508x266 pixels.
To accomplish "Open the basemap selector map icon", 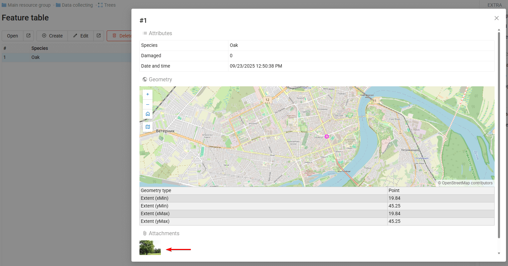I will [147, 127].
